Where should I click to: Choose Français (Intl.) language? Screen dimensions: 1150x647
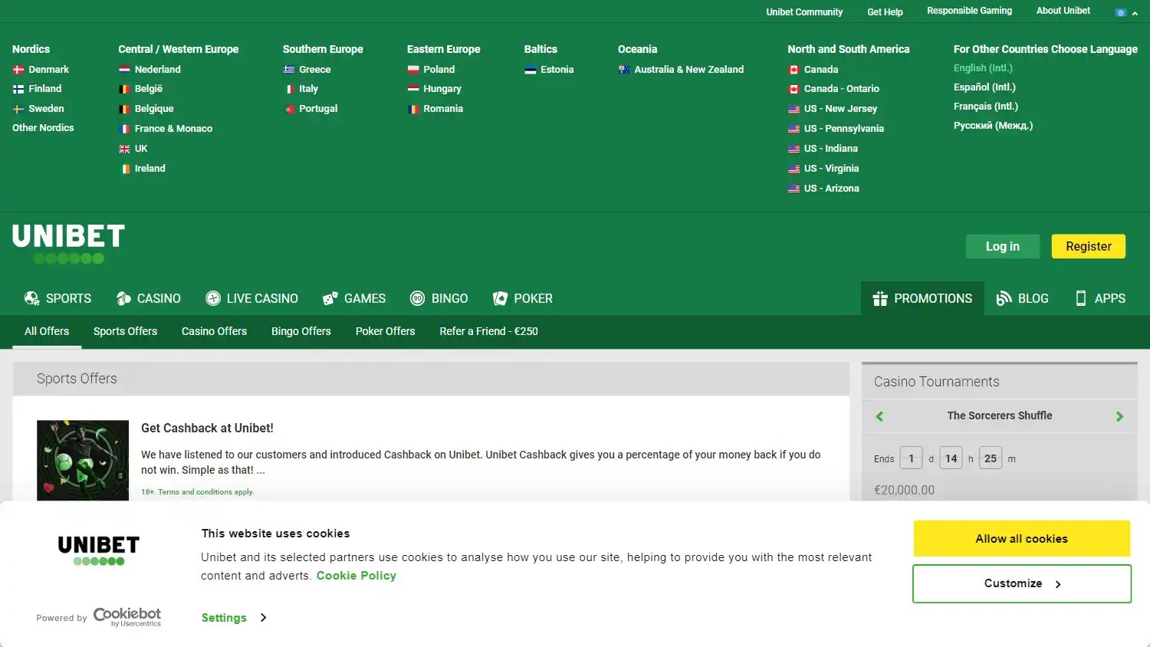pos(986,107)
